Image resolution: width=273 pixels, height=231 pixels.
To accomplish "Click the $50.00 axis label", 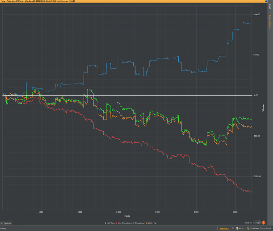I will point(256,55).
